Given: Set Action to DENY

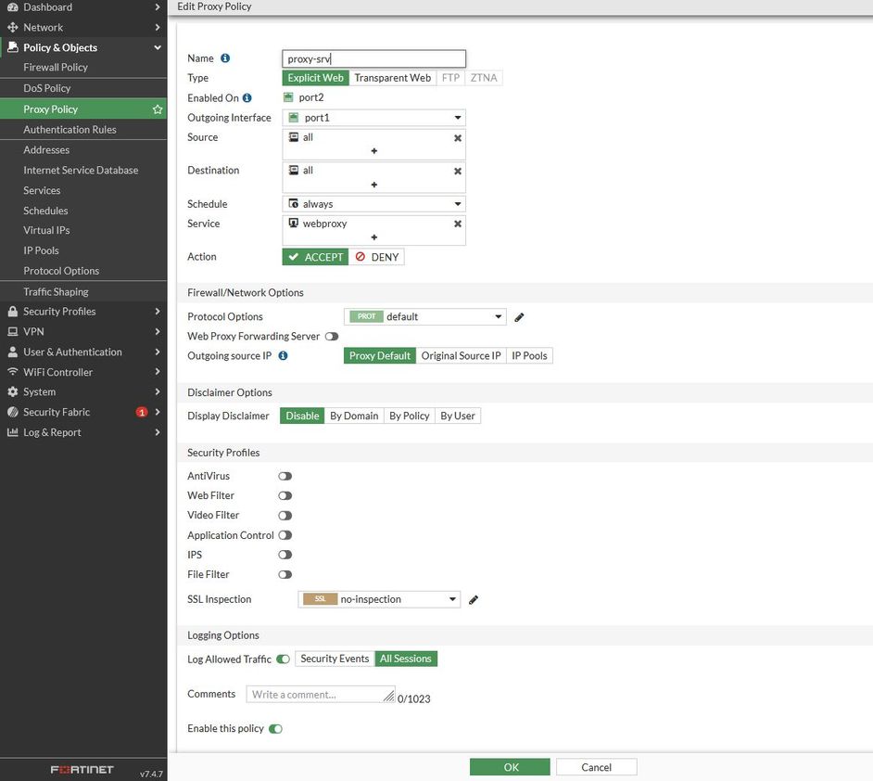Looking at the screenshot, I should [x=377, y=257].
